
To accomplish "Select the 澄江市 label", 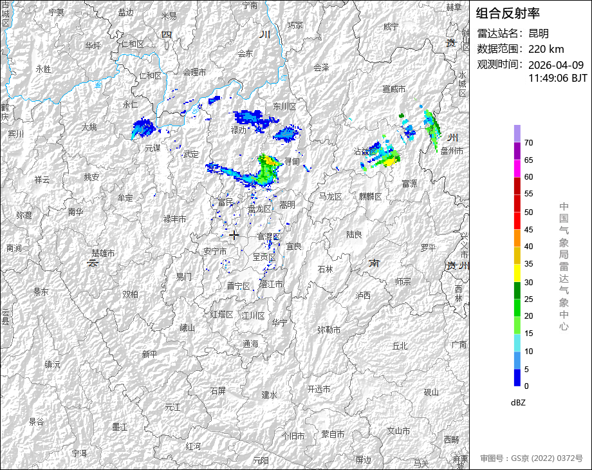I will pyautogui.click(x=272, y=284).
